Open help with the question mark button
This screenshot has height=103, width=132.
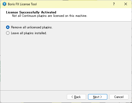click(114, 4)
